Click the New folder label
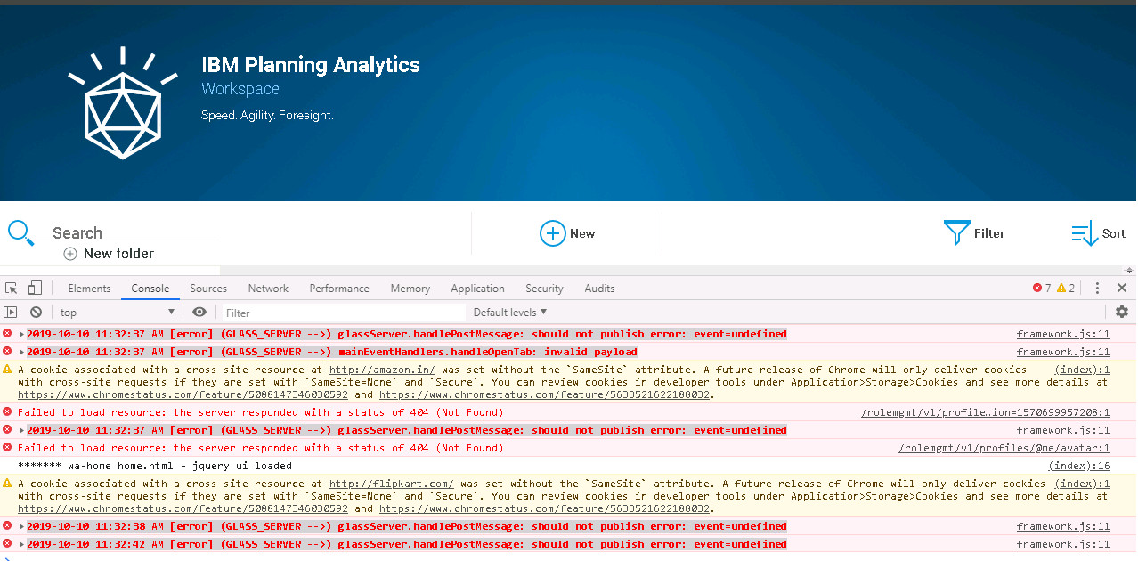1138x561 pixels. click(x=118, y=254)
